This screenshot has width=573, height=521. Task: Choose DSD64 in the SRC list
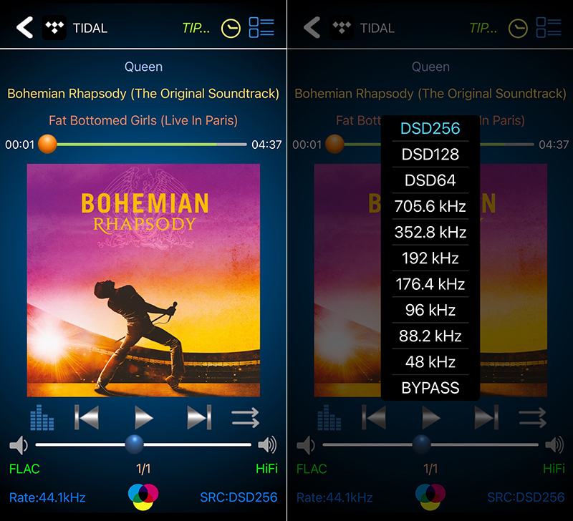point(430,180)
